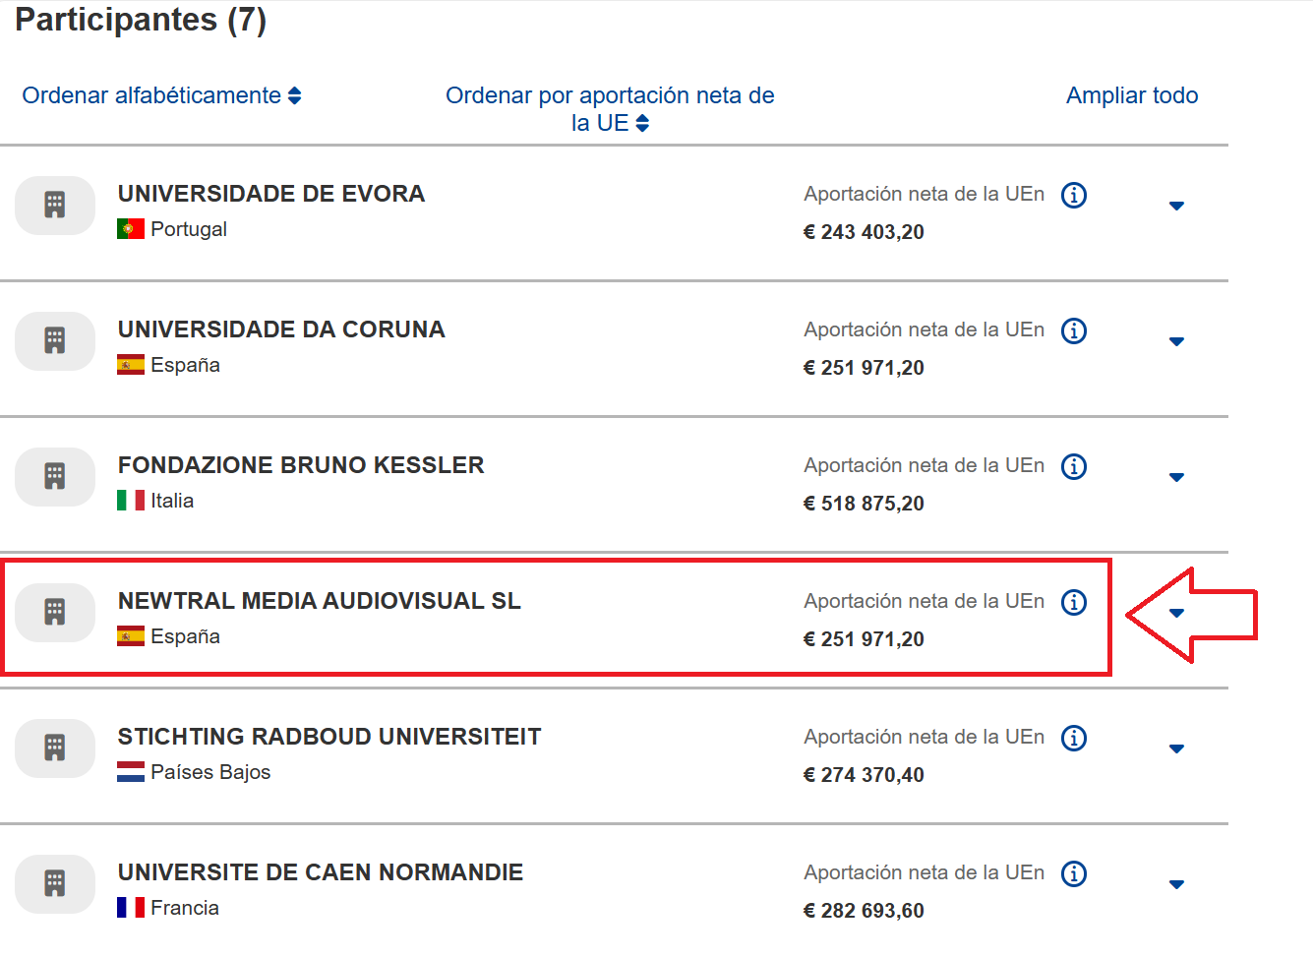The image size is (1313, 958).
Task: Expand Newtral Media Audiovisual SL details
Action: [x=1176, y=613]
